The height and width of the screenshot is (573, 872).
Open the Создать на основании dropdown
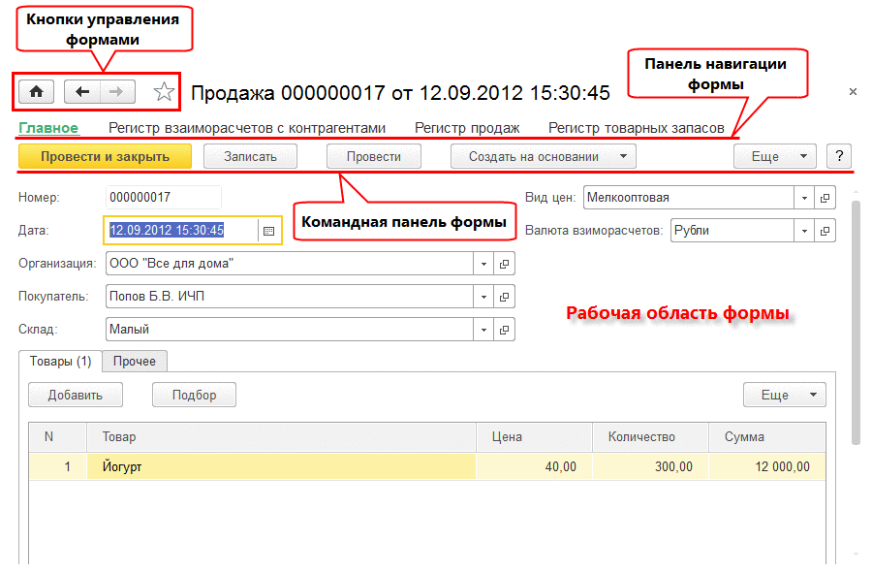pos(544,156)
